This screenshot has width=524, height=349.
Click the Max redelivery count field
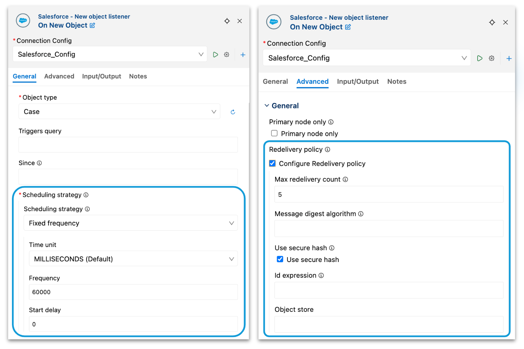click(x=389, y=194)
